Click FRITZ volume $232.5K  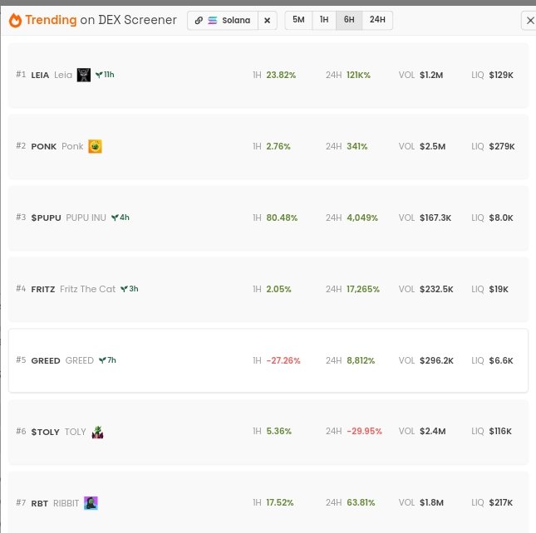[436, 289]
